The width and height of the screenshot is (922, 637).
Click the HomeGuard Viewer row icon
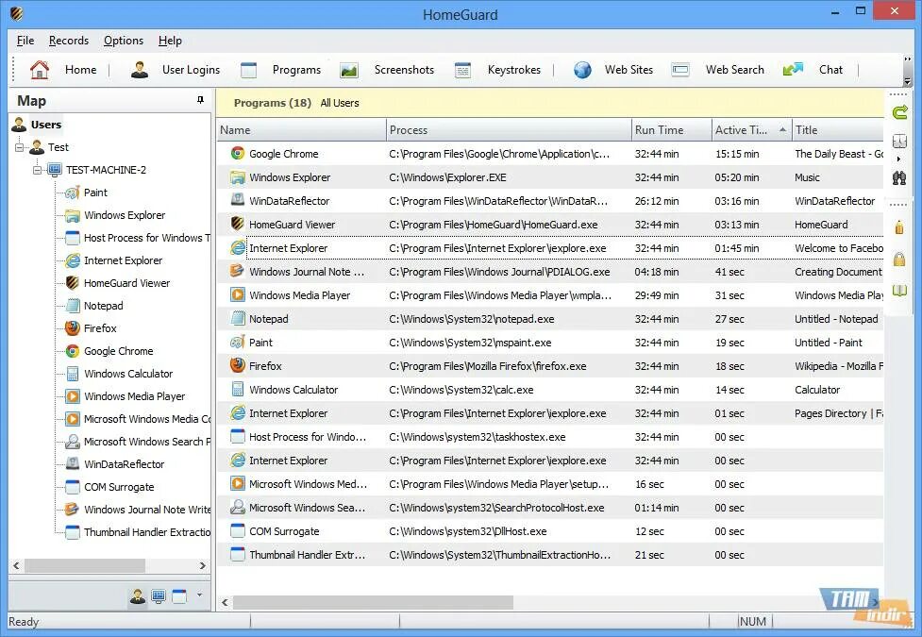tap(238, 224)
